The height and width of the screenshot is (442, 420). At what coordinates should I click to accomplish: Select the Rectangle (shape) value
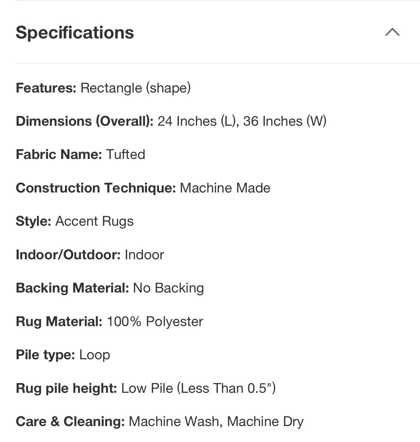pyautogui.click(x=135, y=88)
